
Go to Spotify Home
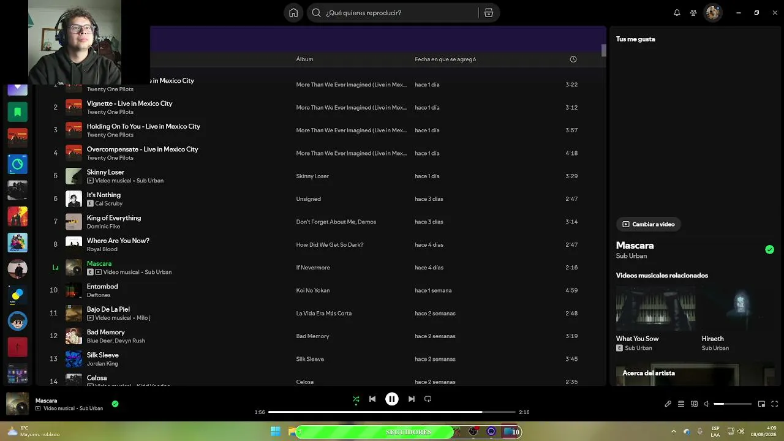point(293,13)
